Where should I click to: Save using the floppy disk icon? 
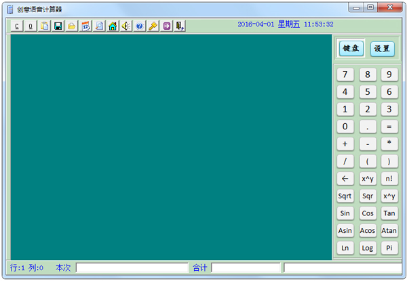tap(58, 26)
